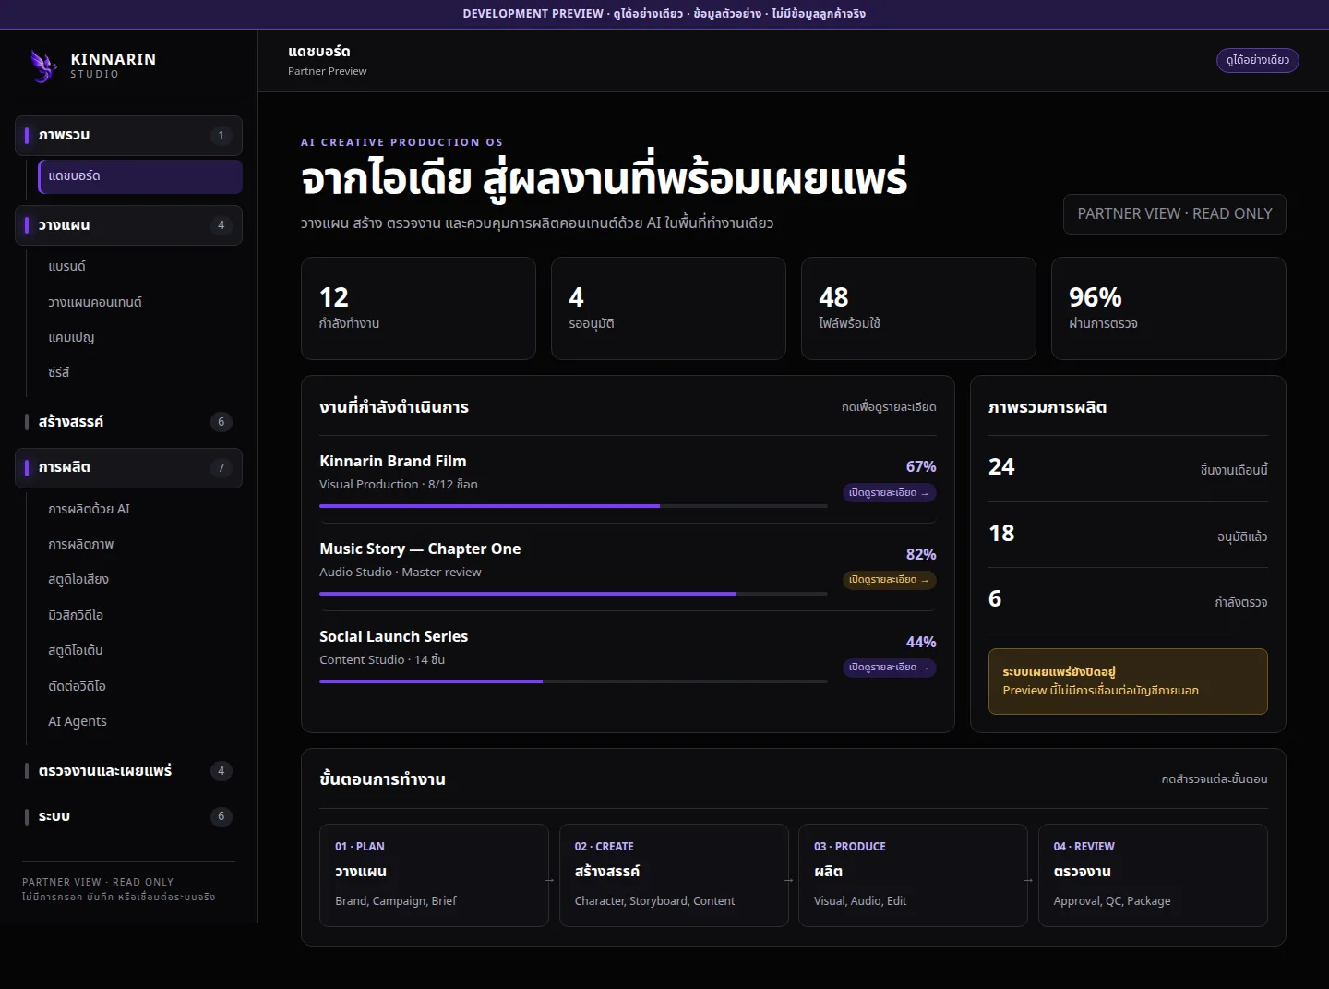1329x989 pixels.
Task: Open สตูดิโอเสียง in the sidebar
Action: (140, 580)
